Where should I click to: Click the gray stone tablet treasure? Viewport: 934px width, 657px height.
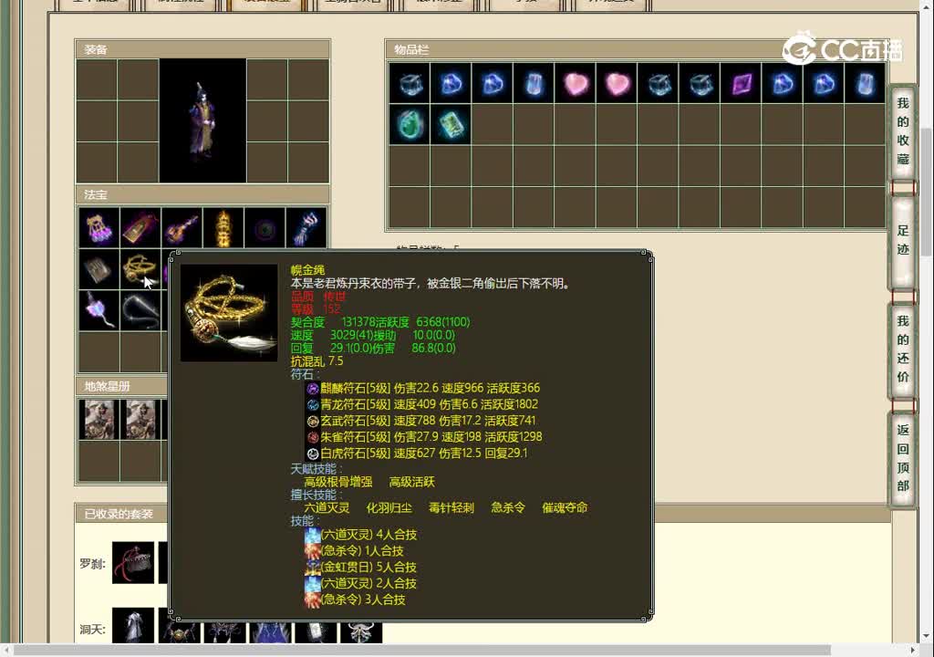(x=99, y=269)
